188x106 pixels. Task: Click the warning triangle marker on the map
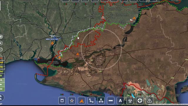click(x=103, y=17)
